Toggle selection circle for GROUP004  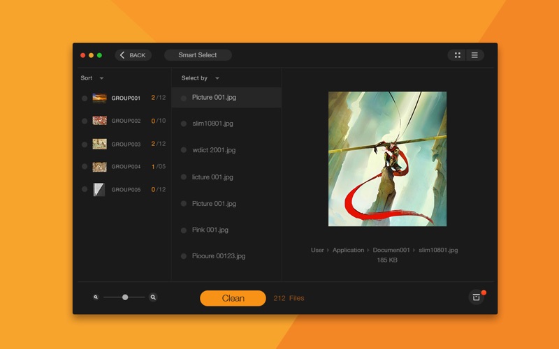[x=85, y=166]
